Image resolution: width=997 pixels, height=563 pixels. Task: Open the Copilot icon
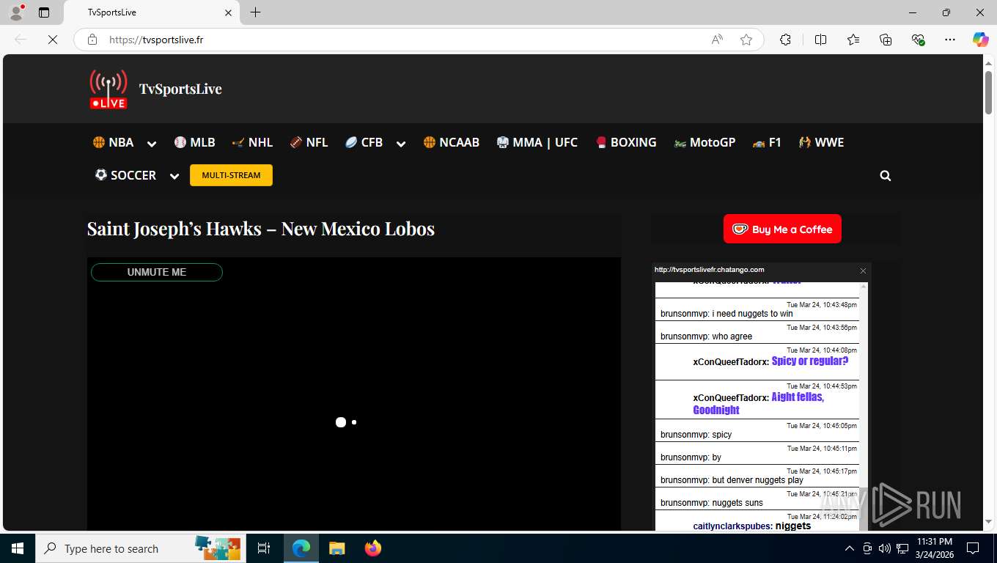pos(981,40)
